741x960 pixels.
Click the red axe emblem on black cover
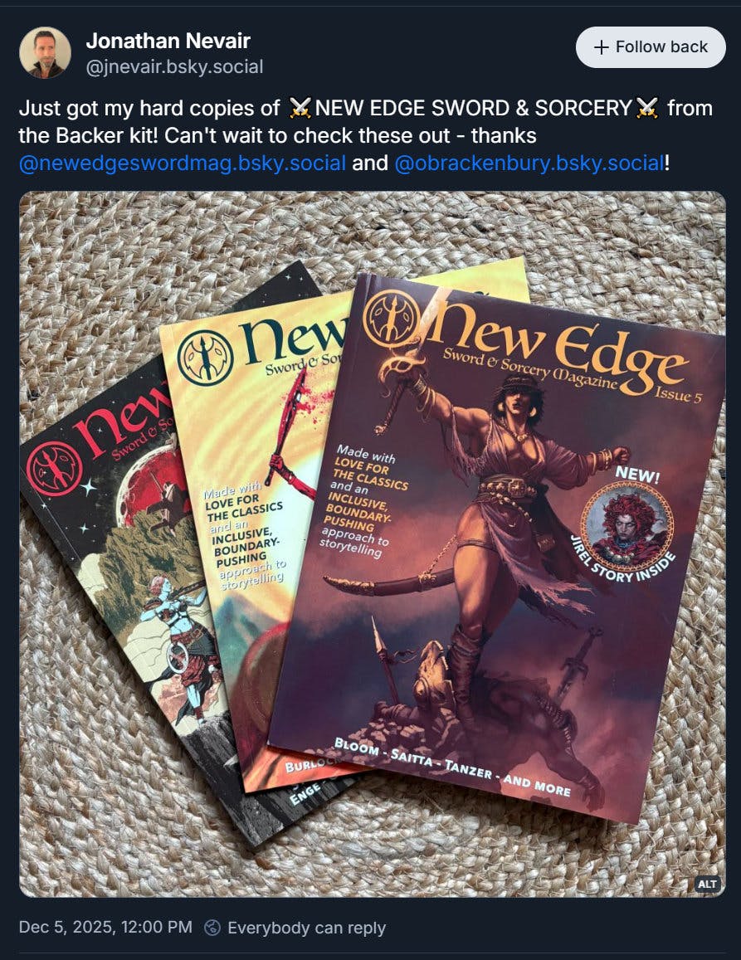pyautogui.click(x=54, y=470)
